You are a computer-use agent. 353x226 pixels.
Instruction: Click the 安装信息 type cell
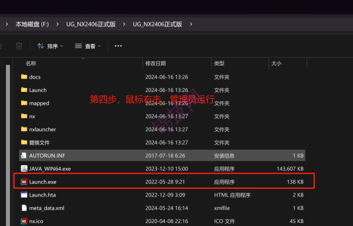[x=224, y=156]
